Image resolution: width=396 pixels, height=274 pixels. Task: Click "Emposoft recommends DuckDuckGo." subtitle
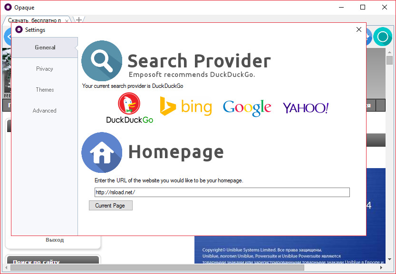pos(192,75)
